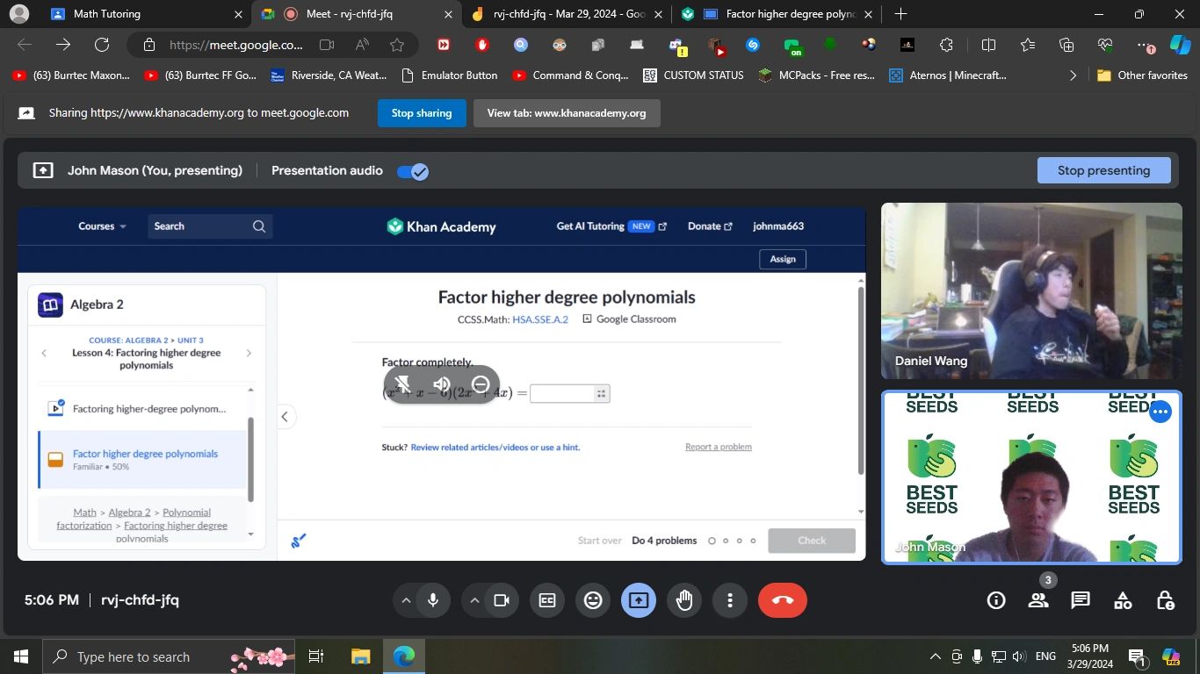Expand the camera video settings arrow
The height and width of the screenshot is (674, 1200).
[x=474, y=600]
